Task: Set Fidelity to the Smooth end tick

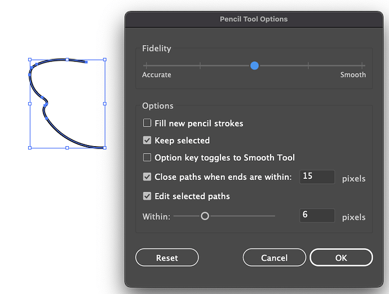Action: point(363,66)
